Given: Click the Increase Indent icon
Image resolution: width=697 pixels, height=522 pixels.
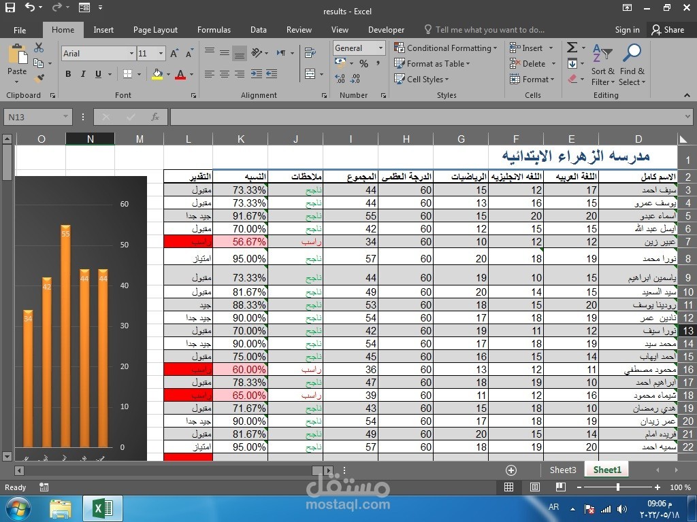Looking at the screenshot, I should [272, 73].
